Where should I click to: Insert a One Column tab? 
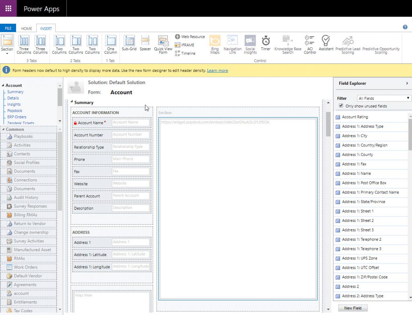pyautogui.click(x=111, y=45)
